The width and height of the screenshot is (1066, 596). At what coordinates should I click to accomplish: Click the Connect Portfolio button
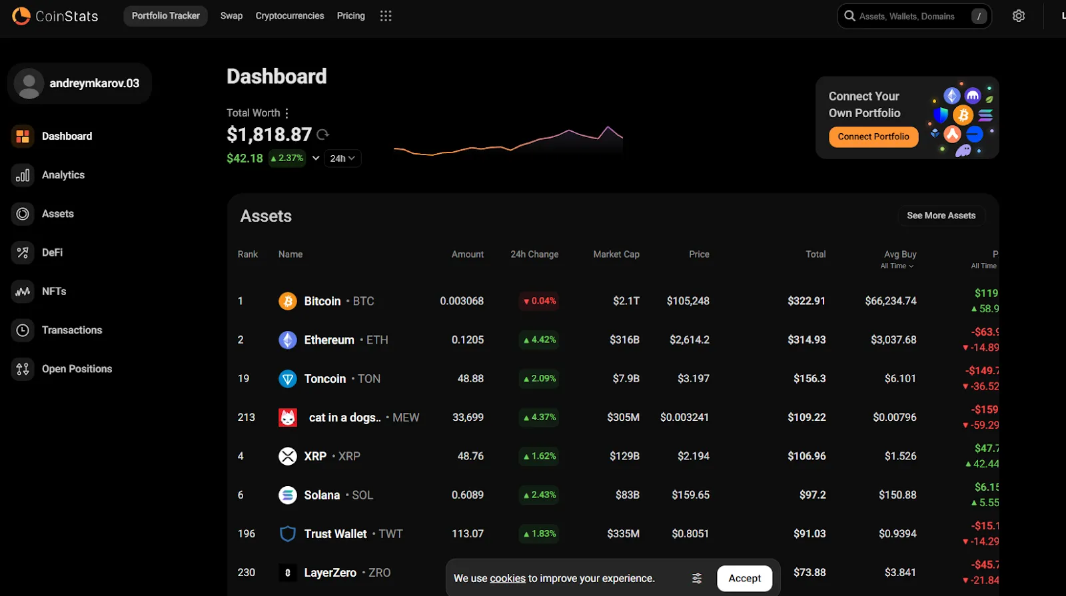coord(873,137)
